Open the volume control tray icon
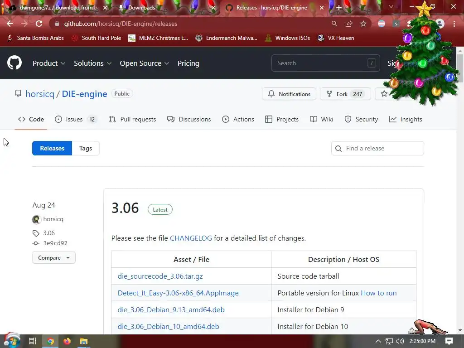 pyautogui.click(x=400, y=341)
